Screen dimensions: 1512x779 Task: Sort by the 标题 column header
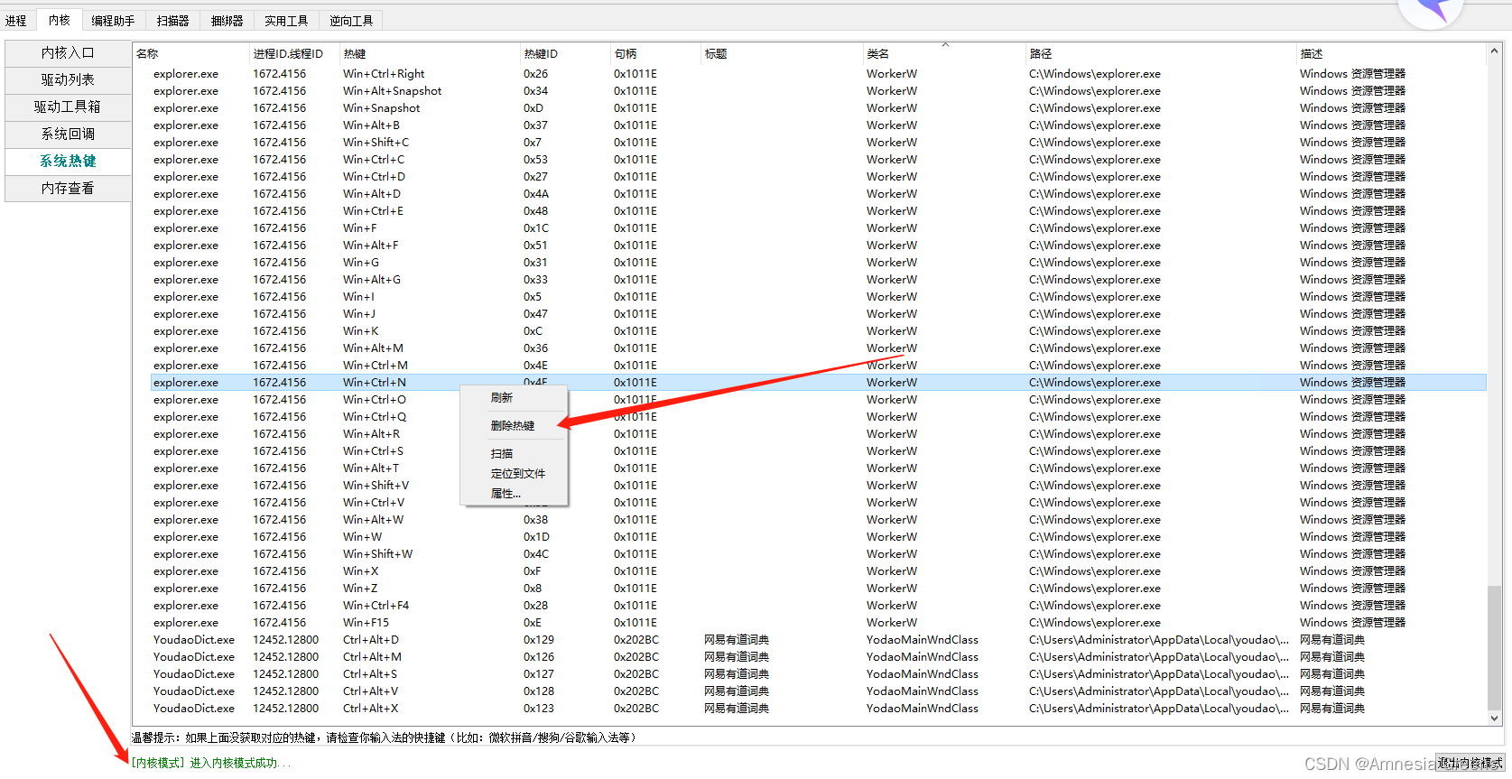[782, 53]
